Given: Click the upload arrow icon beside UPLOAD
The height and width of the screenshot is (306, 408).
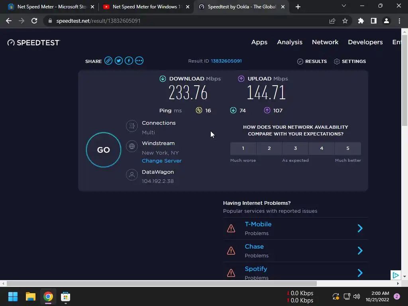Looking at the screenshot, I should pyautogui.click(x=241, y=78).
